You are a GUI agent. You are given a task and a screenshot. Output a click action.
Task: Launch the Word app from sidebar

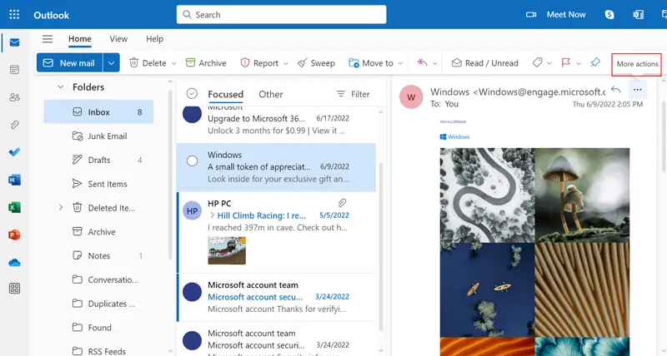(14, 180)
